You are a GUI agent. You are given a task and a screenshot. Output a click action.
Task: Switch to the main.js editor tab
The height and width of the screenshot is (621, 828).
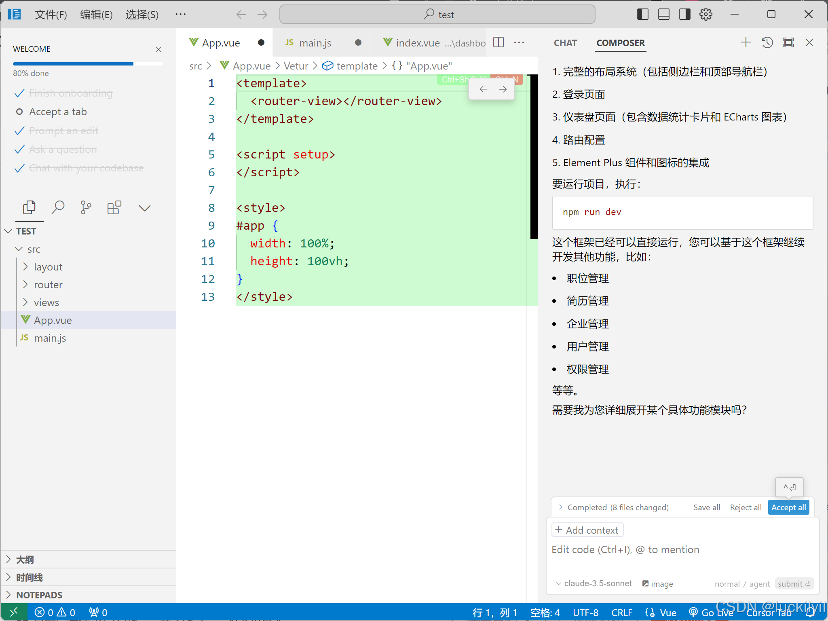315,43
